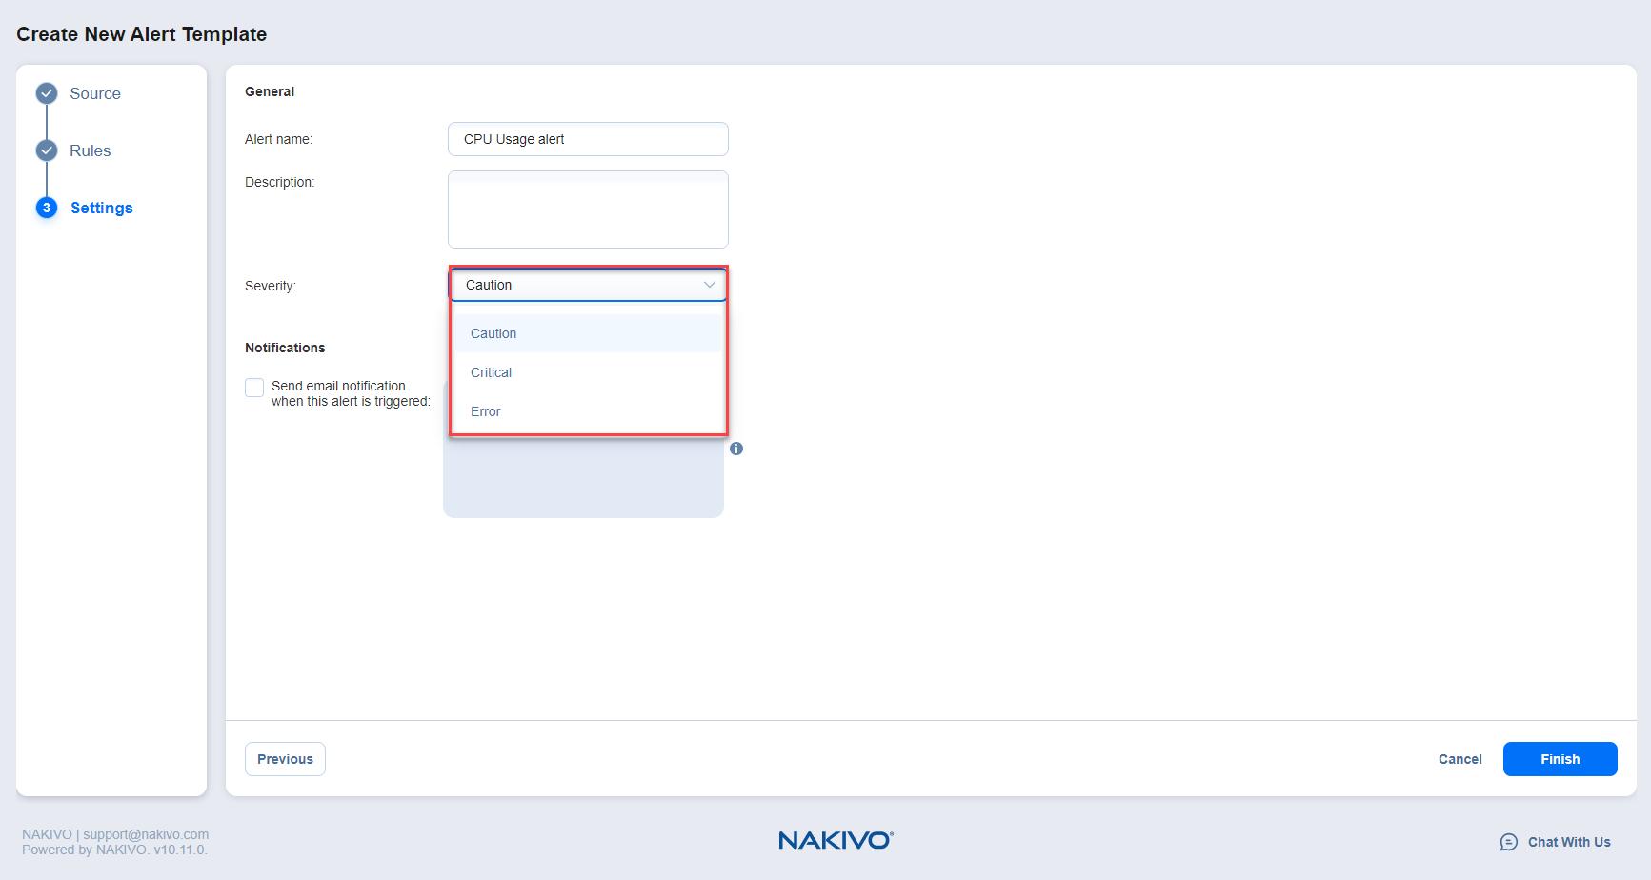Select Caution from the severity list

pos(493,333)
